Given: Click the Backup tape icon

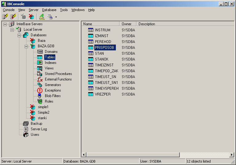Looking at the screenshot, I should pyautogui.click(x=26, y=124).
